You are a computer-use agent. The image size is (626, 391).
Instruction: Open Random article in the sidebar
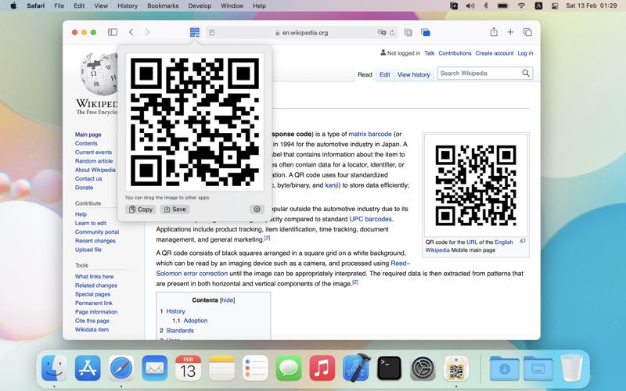(x=94, y=161)
